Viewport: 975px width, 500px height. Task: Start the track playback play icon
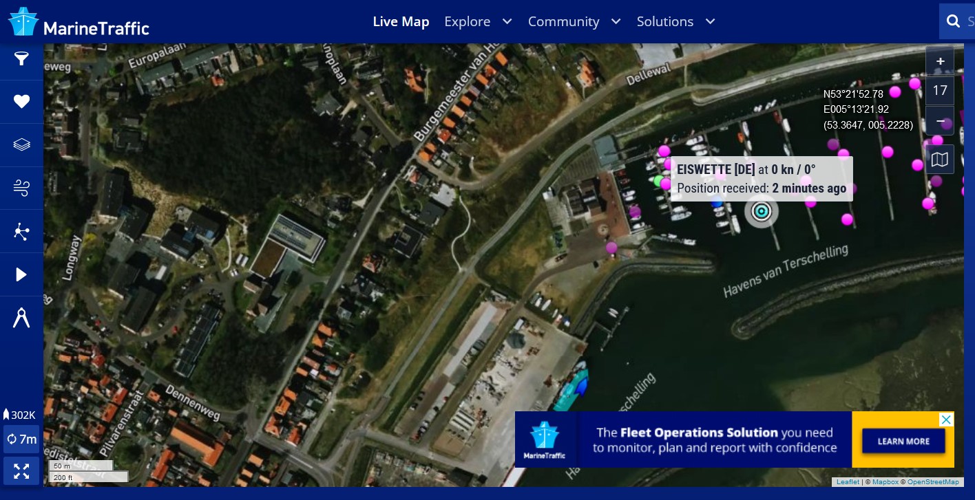pos(21,275)
